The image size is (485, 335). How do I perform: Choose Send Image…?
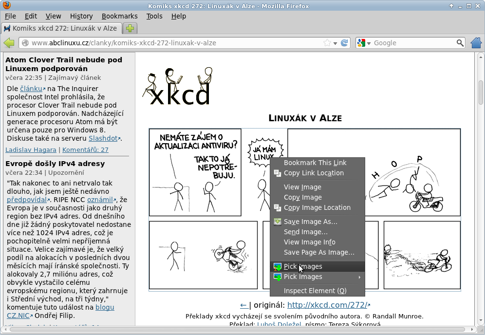point(317,232)
